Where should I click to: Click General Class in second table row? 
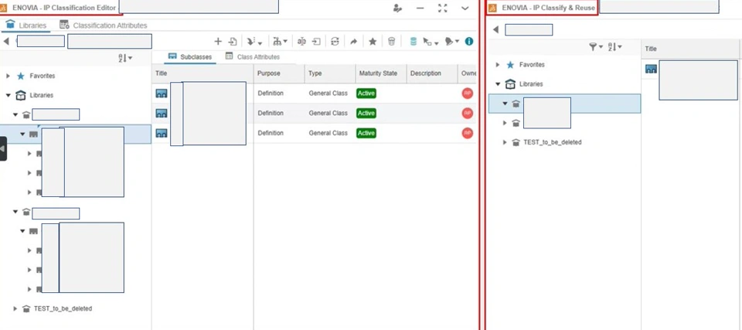pyautogui.click(x=328, y=113)
